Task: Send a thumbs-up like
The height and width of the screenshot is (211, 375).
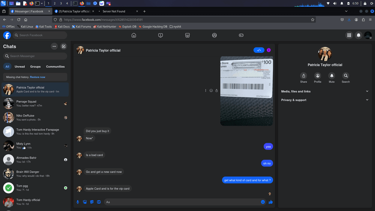Action: pyautogui.click(x=270, y=202)
